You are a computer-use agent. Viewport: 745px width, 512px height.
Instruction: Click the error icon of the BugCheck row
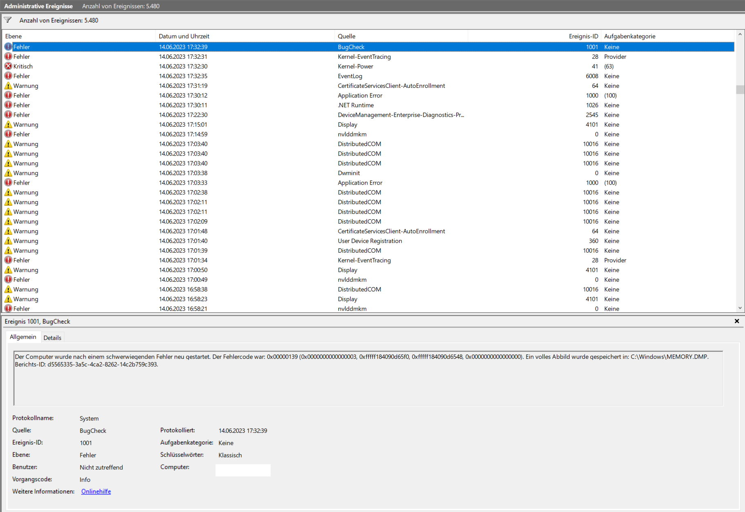point(8,47)
